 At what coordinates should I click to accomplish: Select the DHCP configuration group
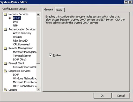tap(17, 18)
